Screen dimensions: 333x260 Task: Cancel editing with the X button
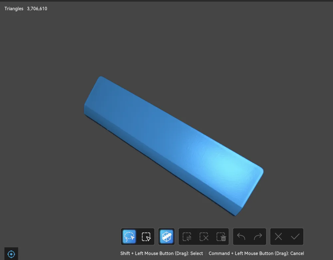coord(278,236)
